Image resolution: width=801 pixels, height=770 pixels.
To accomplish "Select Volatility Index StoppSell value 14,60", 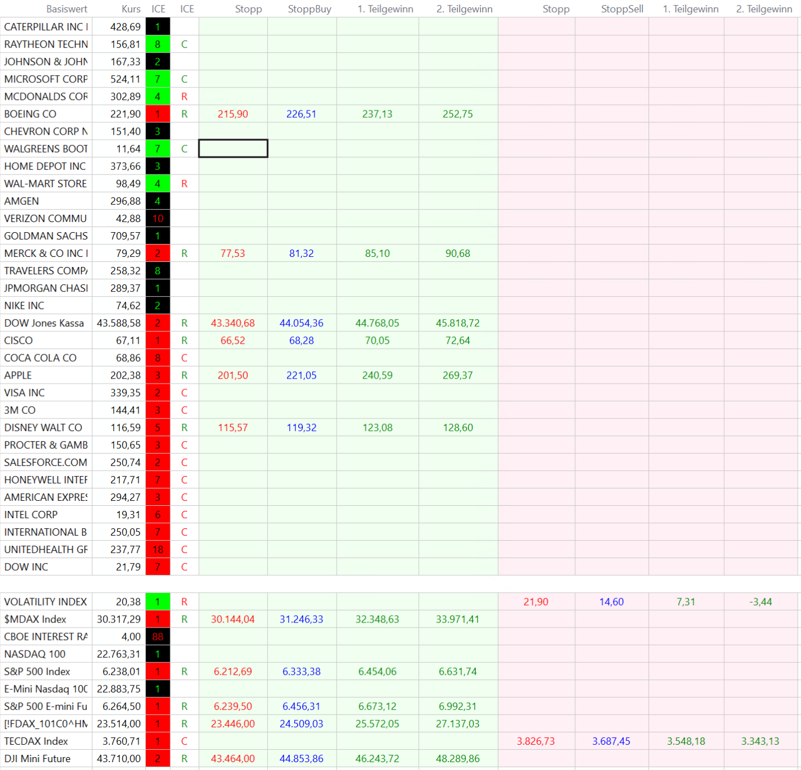I will click(611, 602).
